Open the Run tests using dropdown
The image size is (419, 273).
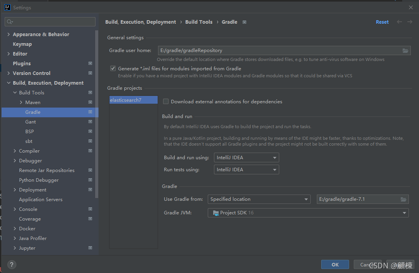coord(246,170)
